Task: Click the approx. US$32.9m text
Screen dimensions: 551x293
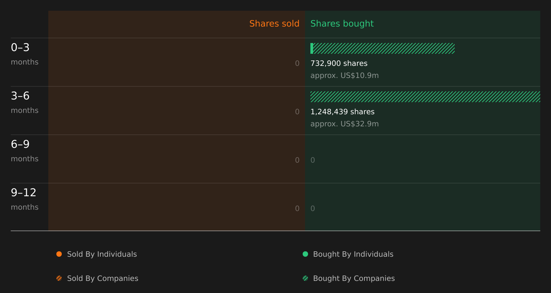Action: pyautogui.click(x=345, y=124)
